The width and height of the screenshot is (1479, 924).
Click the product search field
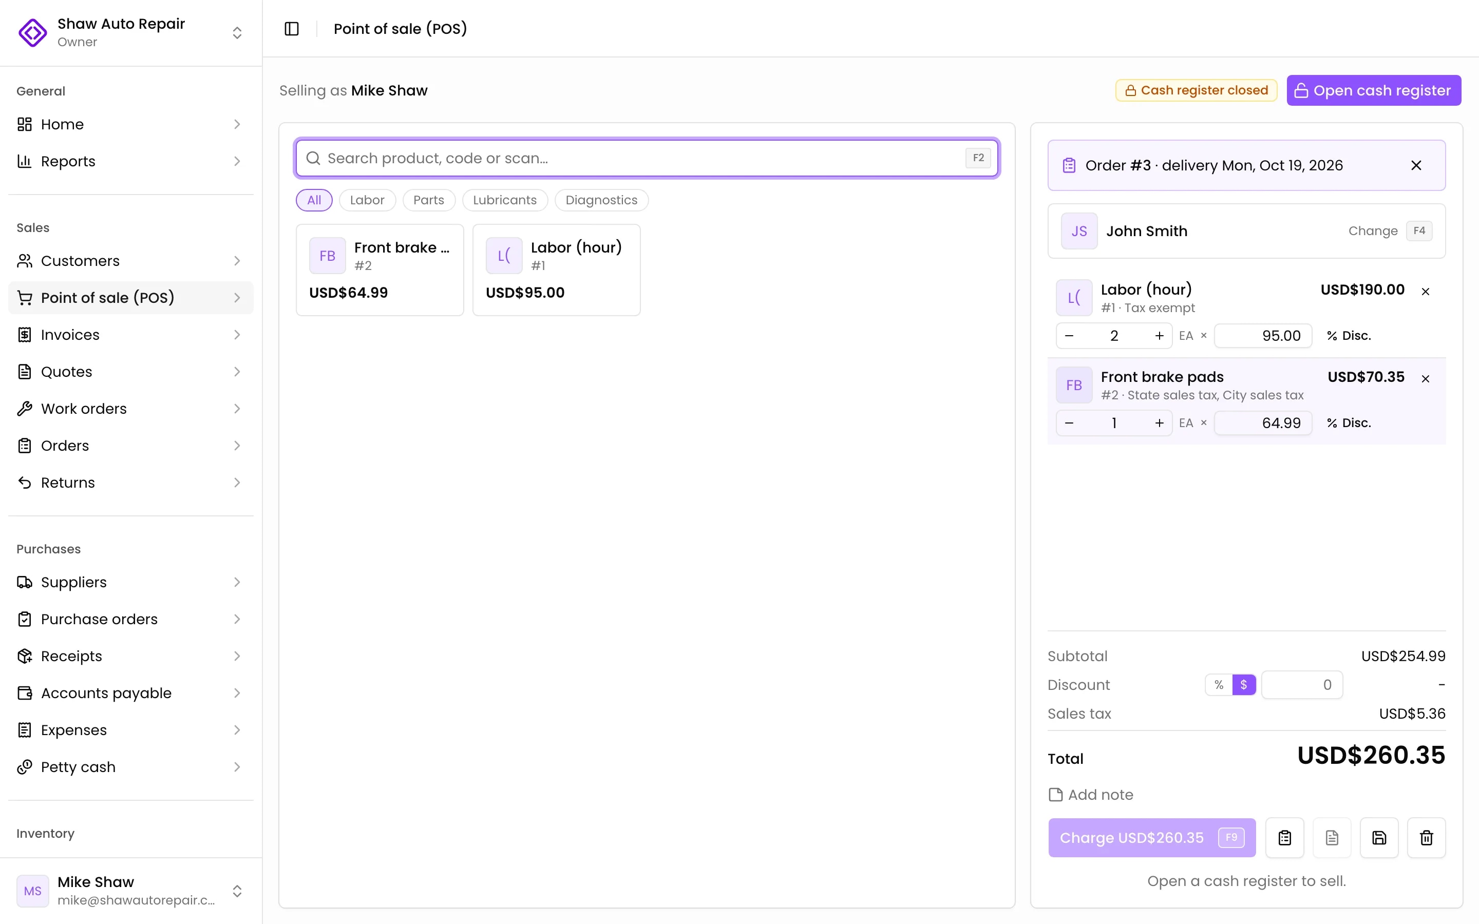647,158
